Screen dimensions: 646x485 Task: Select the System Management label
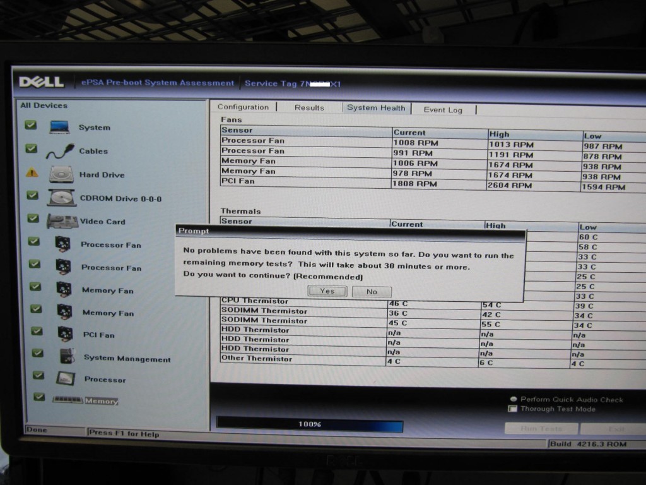click(127, 359)
